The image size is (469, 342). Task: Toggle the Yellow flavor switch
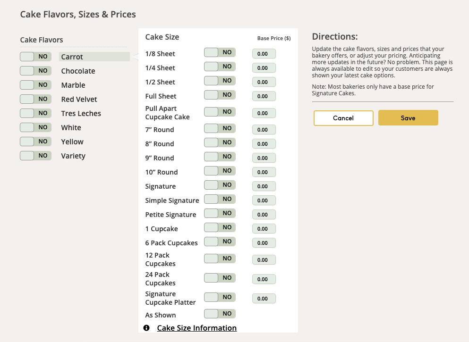35,142
